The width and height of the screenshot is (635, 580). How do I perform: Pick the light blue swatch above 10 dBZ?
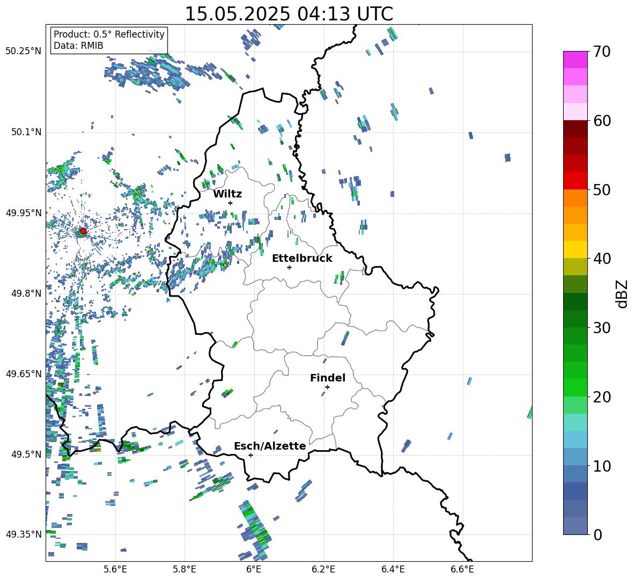tap(575, 457)
